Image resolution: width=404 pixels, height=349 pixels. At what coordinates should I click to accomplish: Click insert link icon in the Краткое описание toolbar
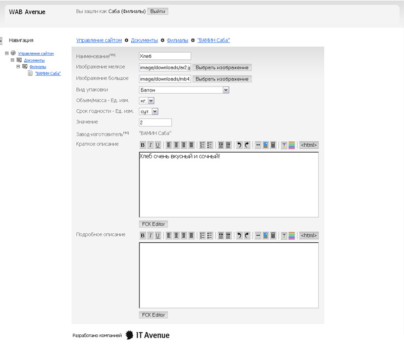pyautogui.click(x=258, y=145)
